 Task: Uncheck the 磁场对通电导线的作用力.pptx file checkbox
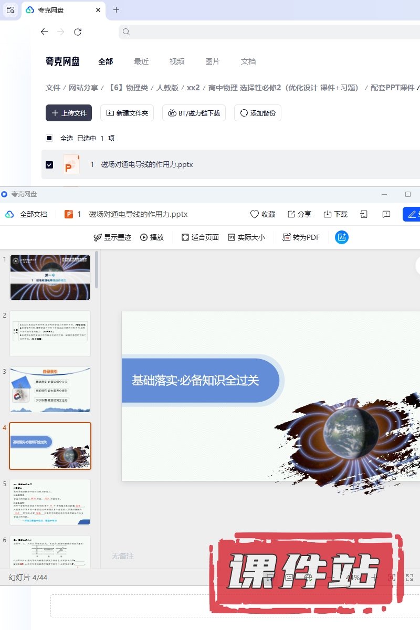click(49, 165)
